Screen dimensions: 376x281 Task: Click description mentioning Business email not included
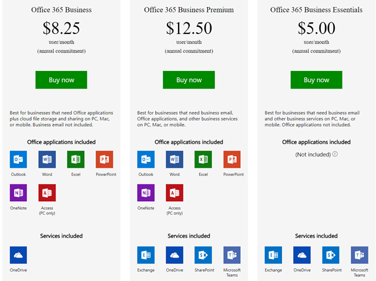coord(61,119)
